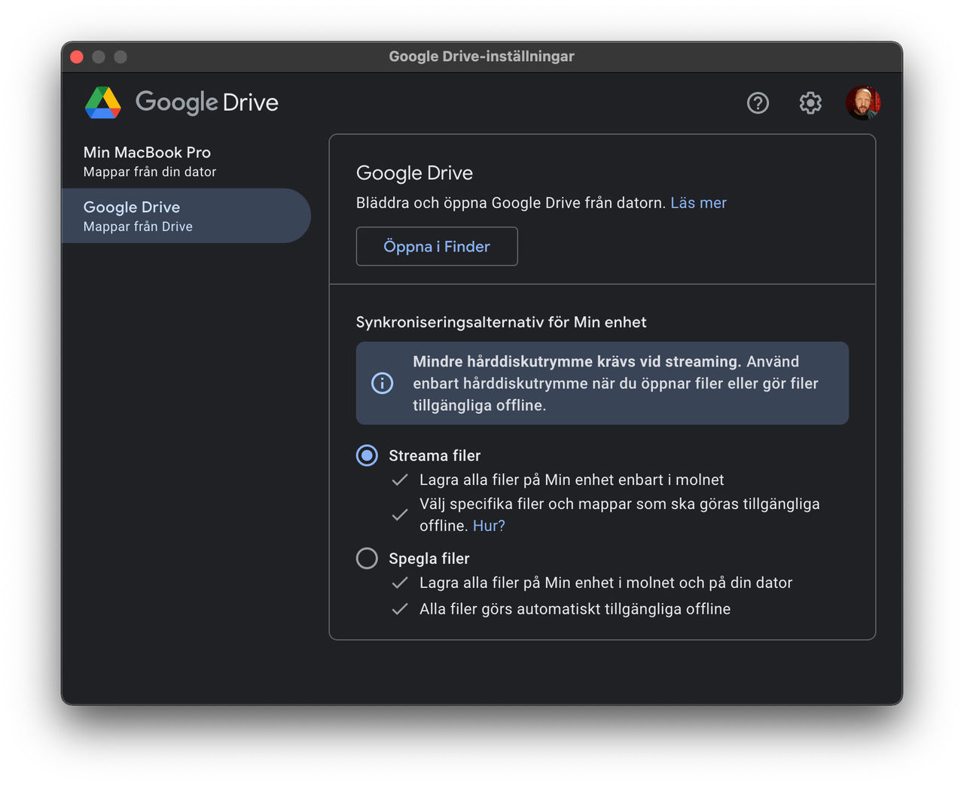964x786 pixels.
Task: Switch to Min MacBook Pro section
Action: click(x=186, y=161)
